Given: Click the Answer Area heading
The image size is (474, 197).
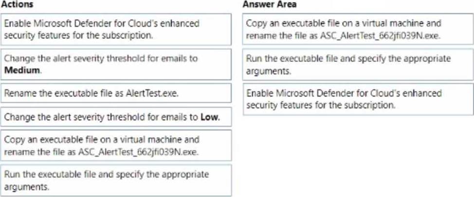Looking at the screenshot, I should coord(270,4).
